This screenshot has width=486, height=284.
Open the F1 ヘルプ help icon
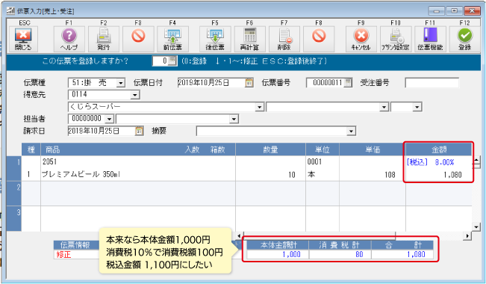[x=69, y=39]
